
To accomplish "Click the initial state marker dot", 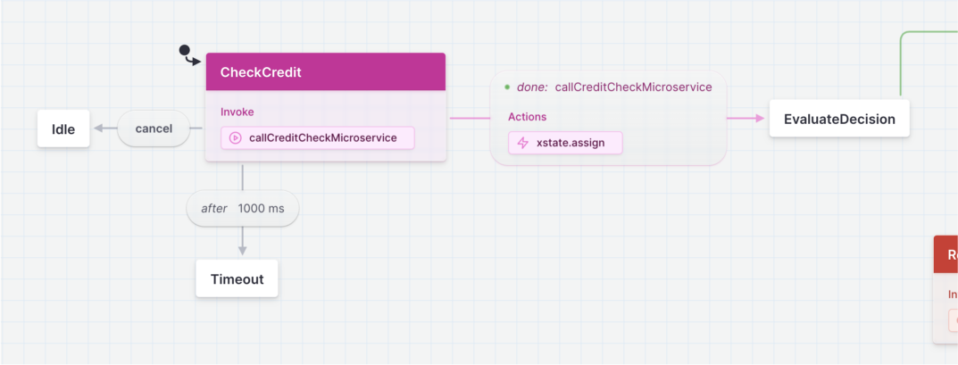I will (184, 51).
